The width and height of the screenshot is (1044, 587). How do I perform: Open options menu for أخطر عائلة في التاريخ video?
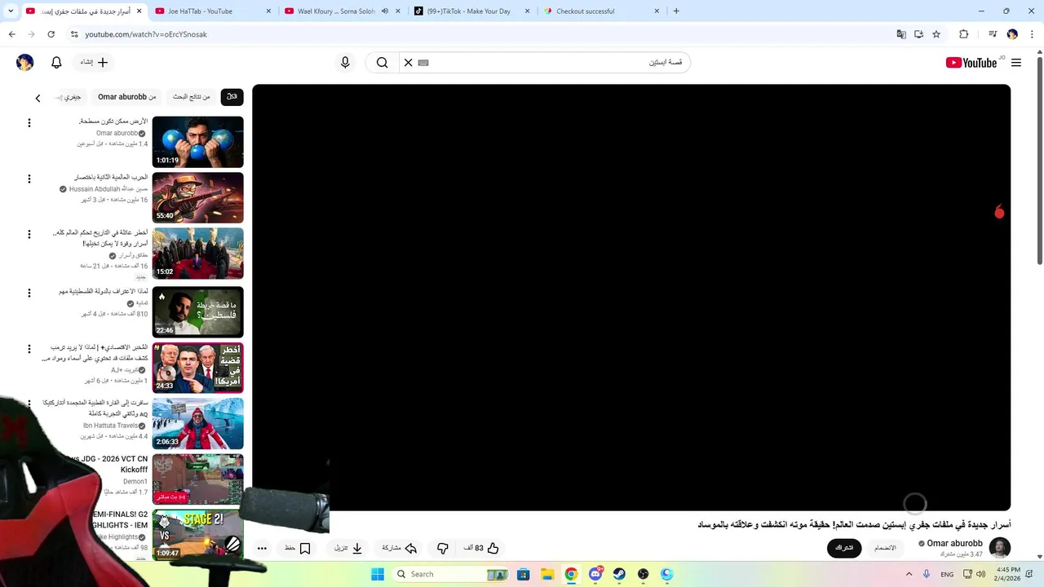tap(29, 234)
